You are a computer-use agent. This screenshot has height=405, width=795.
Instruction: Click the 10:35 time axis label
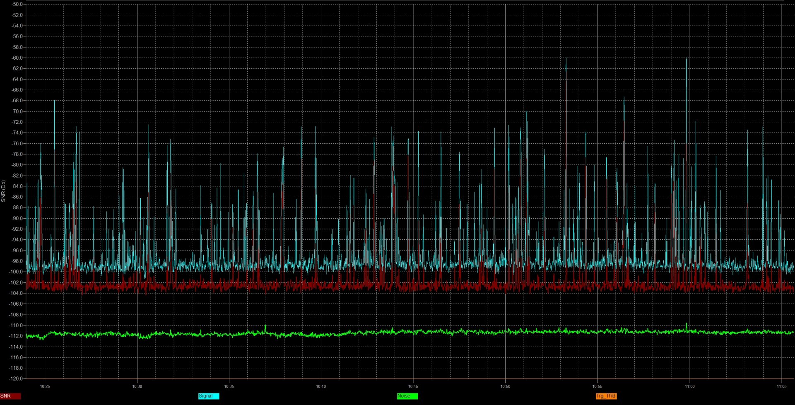(229, 386)
